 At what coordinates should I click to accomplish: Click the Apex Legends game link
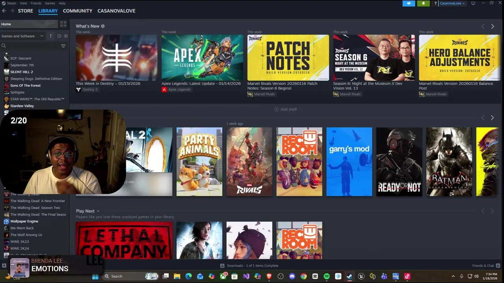point(179,90)
